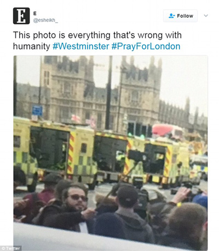Expand the tweet options chevron
Screen dimensions: 219x251
[206, 16]
